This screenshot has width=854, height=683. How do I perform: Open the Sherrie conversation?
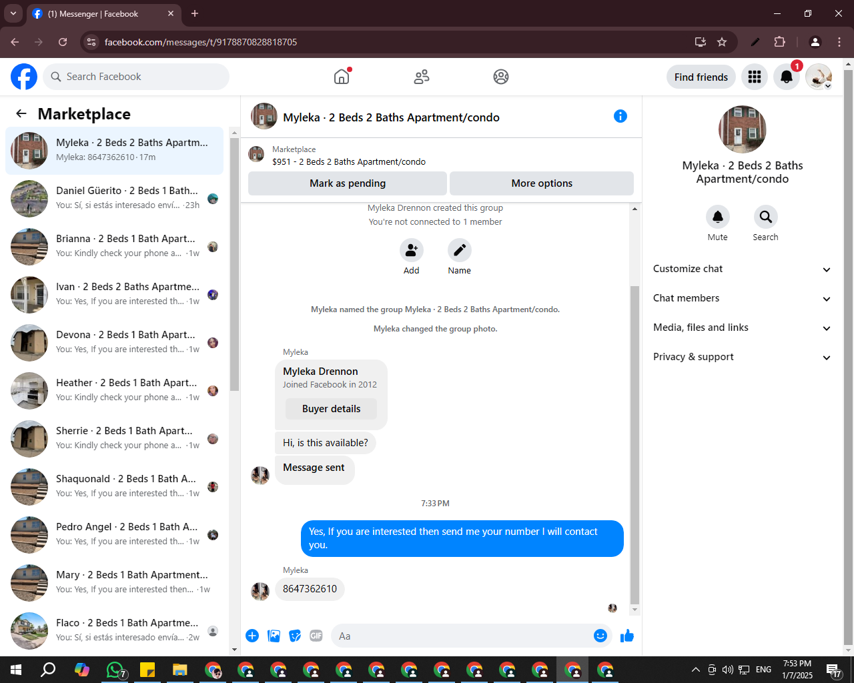[115, 439]
